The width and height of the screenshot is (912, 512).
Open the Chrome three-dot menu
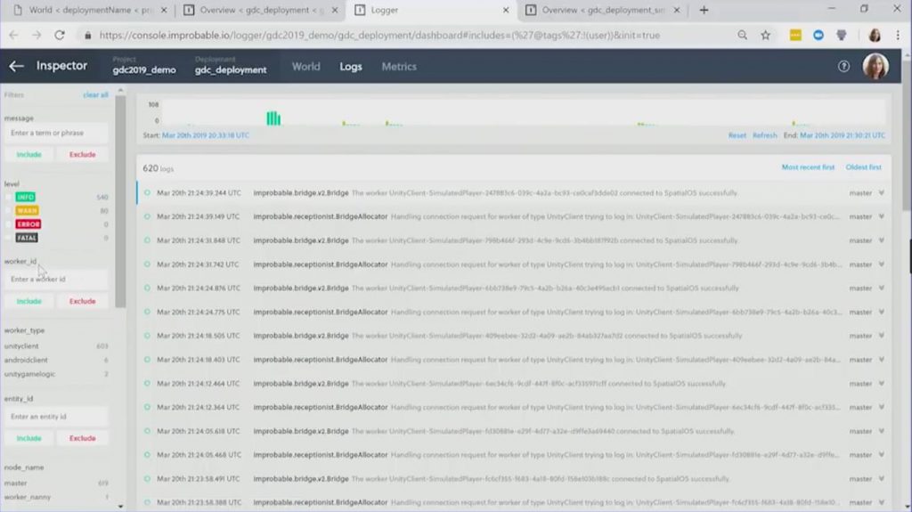[x=898, y=36]
